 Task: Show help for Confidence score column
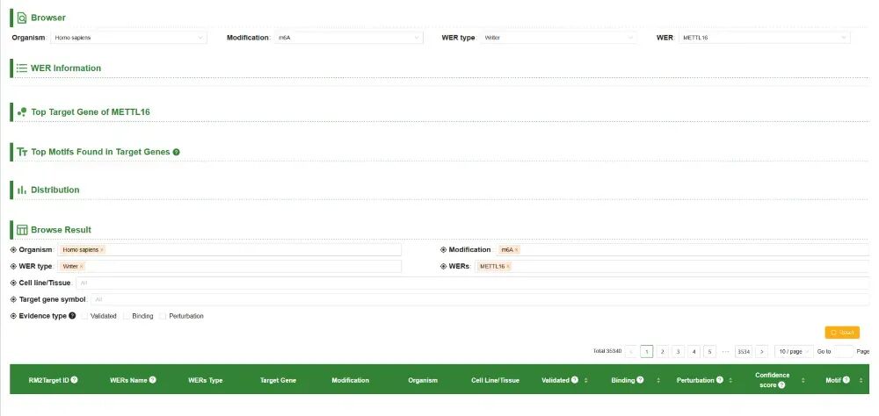(781, 385)
